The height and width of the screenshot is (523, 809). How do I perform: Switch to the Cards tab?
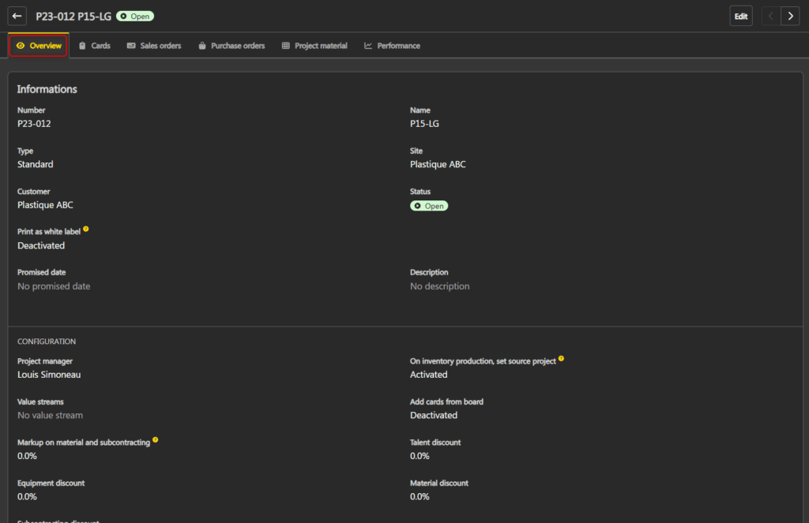pyautogui.click(x=94, y=46)
